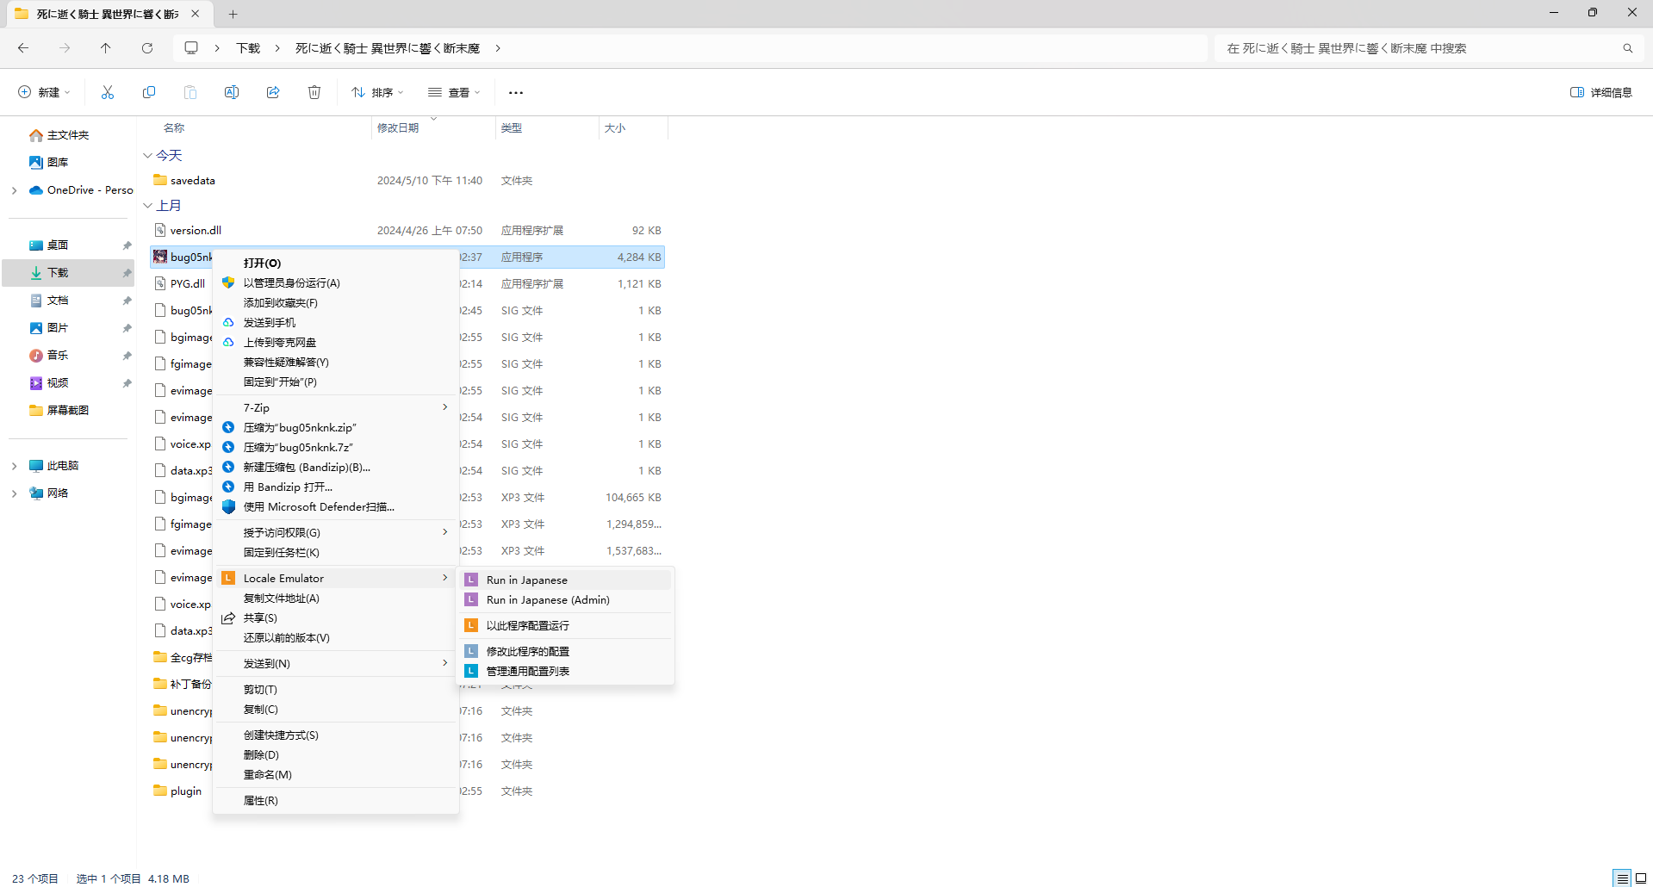This screenshot has height=887, width=1653.
Task: Expand 授予访问权限 submenu
Action: (335, 532)
